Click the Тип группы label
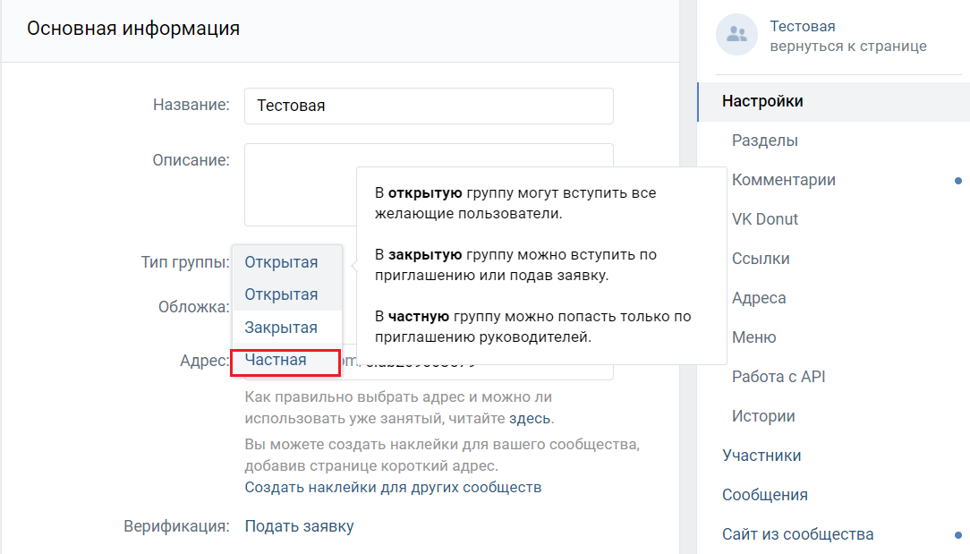Image resolution: width=970 pixels, height=554 pixels. 185,262
